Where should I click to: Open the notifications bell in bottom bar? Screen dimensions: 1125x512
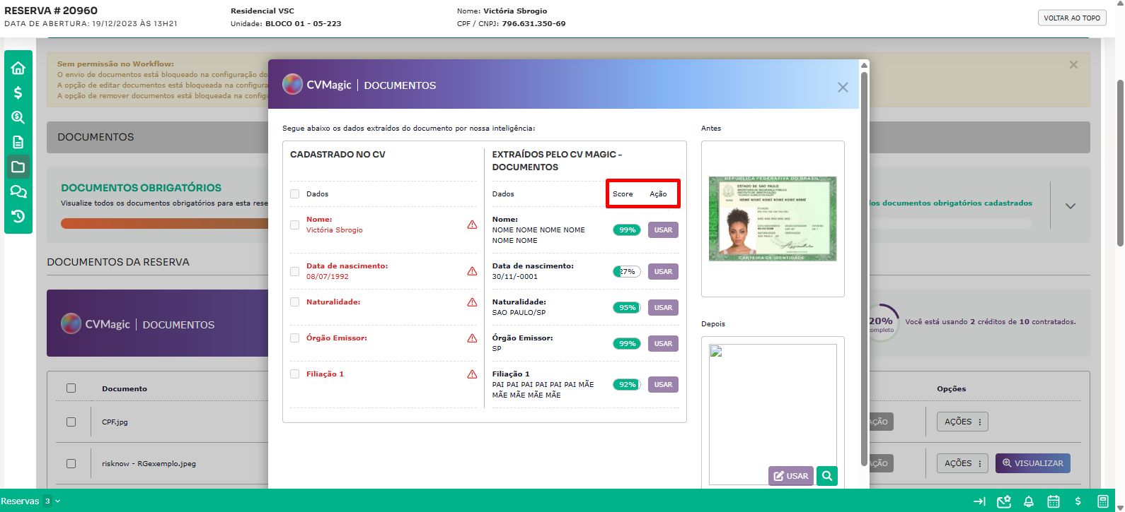(x=1029, y=501)
